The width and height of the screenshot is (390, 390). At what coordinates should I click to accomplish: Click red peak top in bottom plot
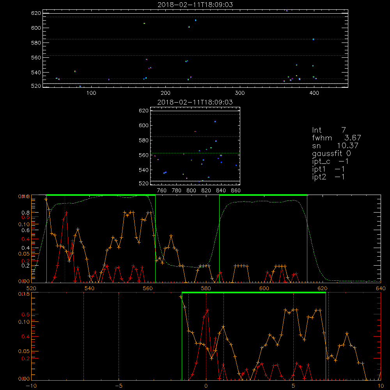tap(207, 310)
